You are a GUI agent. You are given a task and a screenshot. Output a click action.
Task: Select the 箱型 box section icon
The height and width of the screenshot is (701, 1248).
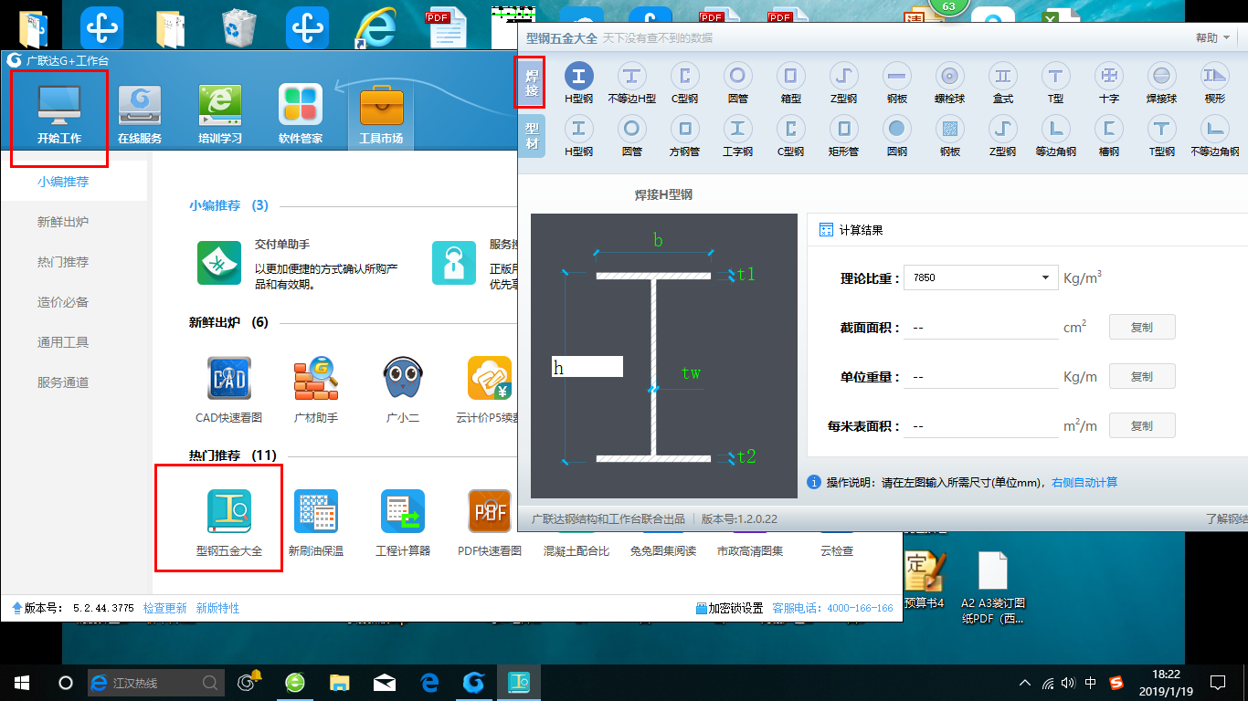(790, 83)
